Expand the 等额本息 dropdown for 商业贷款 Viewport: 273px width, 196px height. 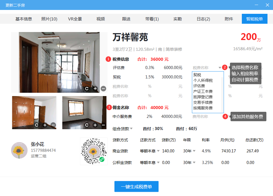pyautogui.click(x=158, y=151)
